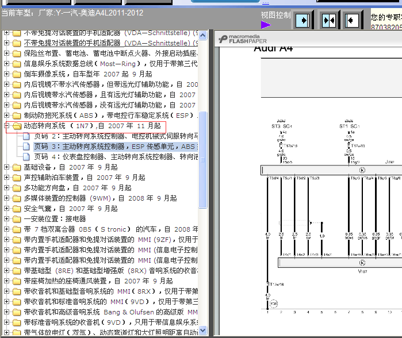Select 带内置手机适配器和免提对话装置的 MMI (9ZF)
The width and height of the screenshot is (402, 338).
click(111, 240)
